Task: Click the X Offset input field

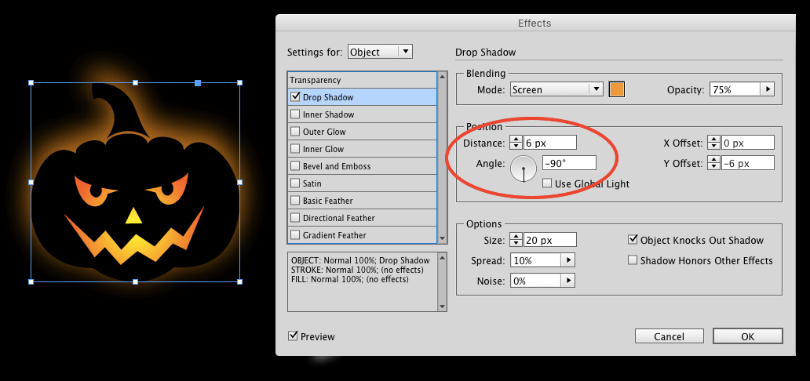Action: coord(747,143)
